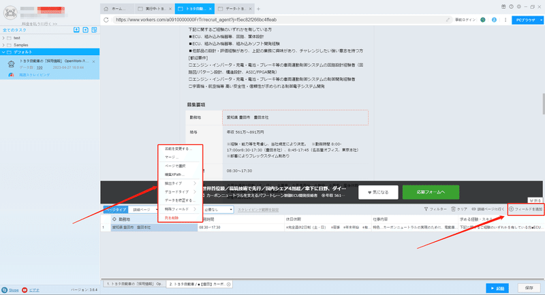Open the help question mark icon
This screenshot has height=295, width=545.
point(512,7)
